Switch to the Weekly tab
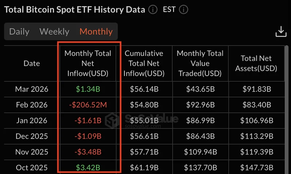This screenshot has height=174, width=291. click(54, 31)
